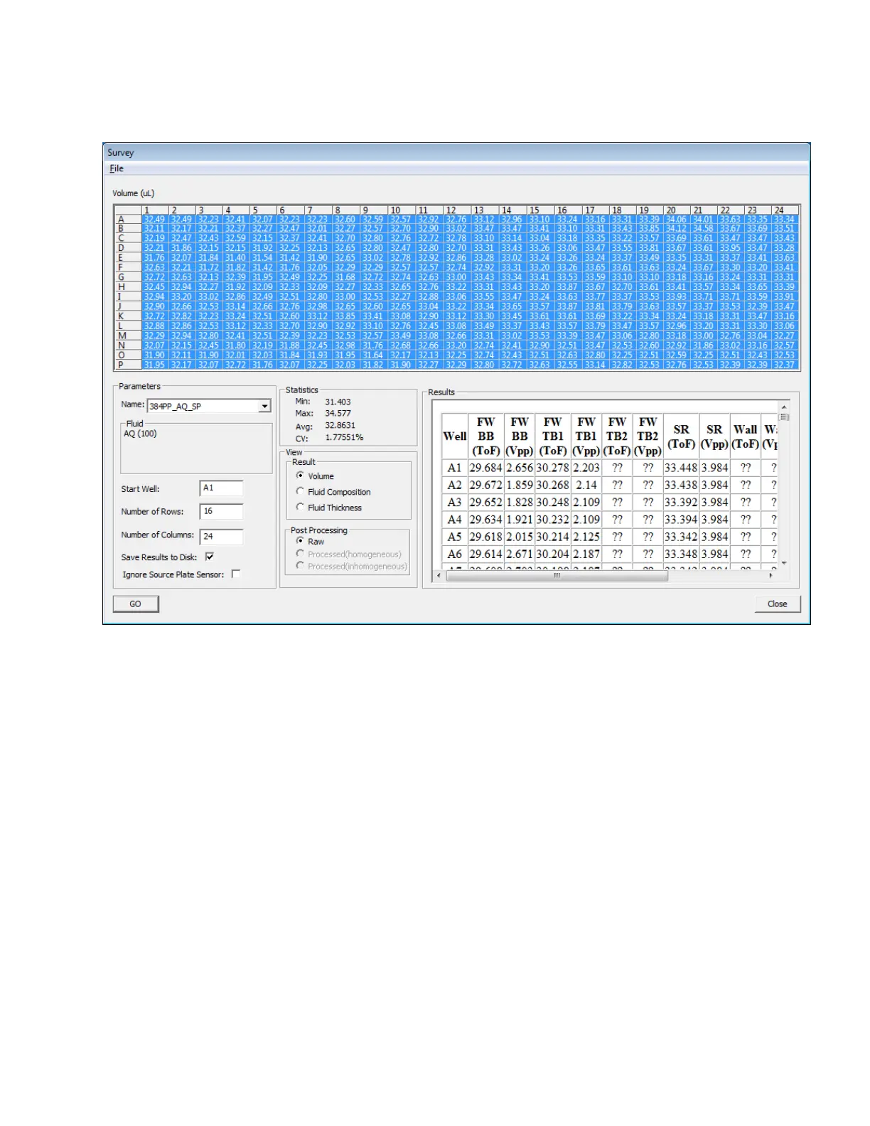
Task: Click the Results scroll right arrow
Action: [x=771, y=576]
